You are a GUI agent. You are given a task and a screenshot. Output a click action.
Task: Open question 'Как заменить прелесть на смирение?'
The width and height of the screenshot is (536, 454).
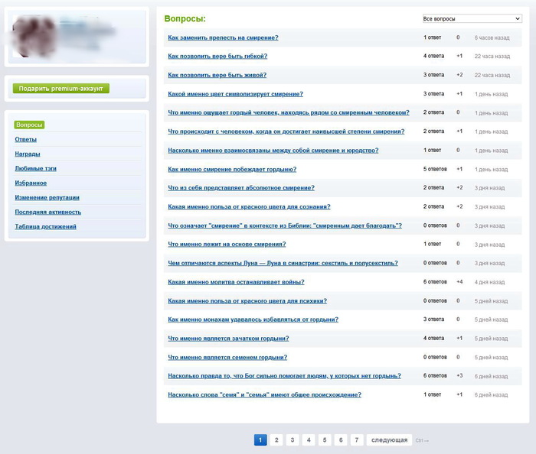pyautogui.click(x=223, y=37)
